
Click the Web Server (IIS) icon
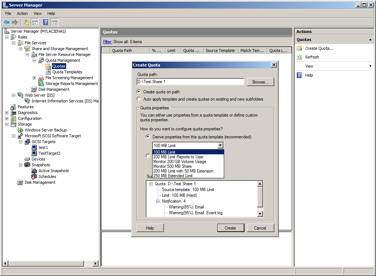[21, 95]
